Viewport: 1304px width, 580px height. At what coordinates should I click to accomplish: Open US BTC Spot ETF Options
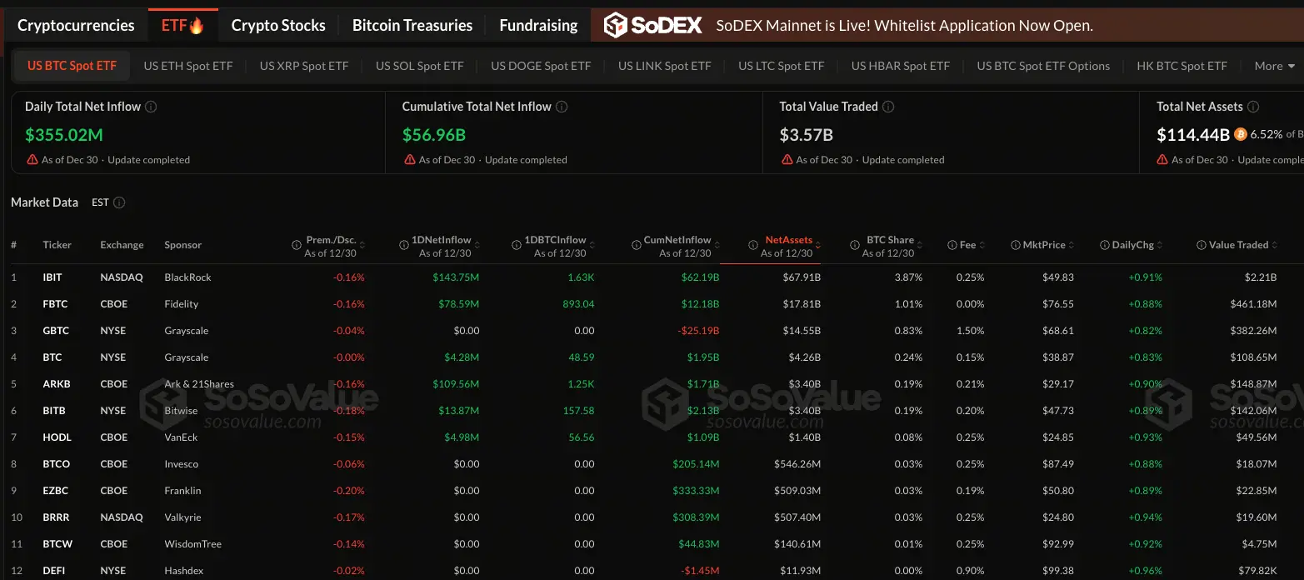point(1043,66)
